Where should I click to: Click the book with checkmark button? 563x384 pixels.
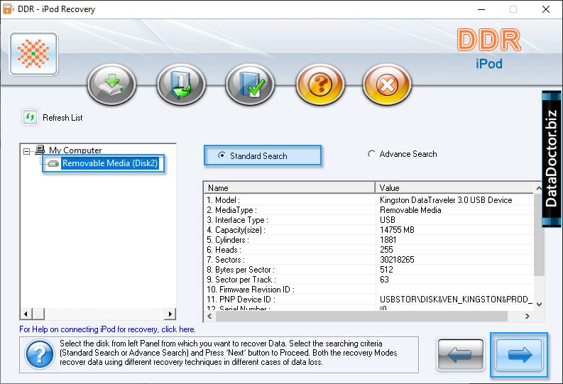point(251,84)
